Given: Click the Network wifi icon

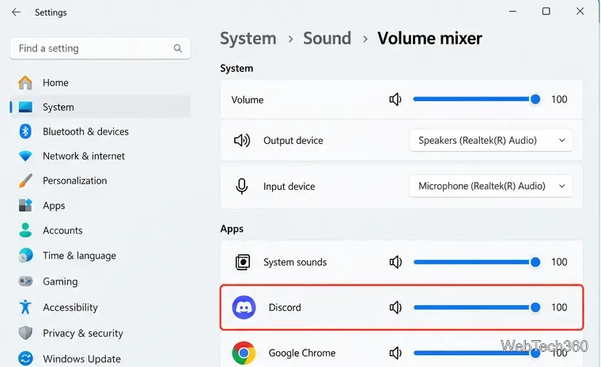Looking at the screenshot, I should click(25, 156).
